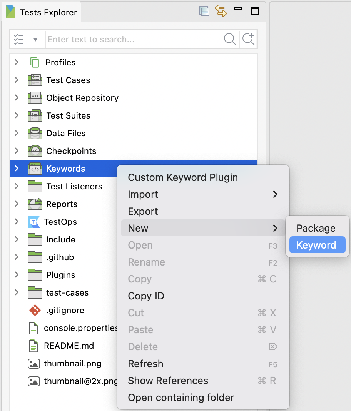
Task: Click Custom Keyword Plugin in the context menu
Action: coord(183,177)
